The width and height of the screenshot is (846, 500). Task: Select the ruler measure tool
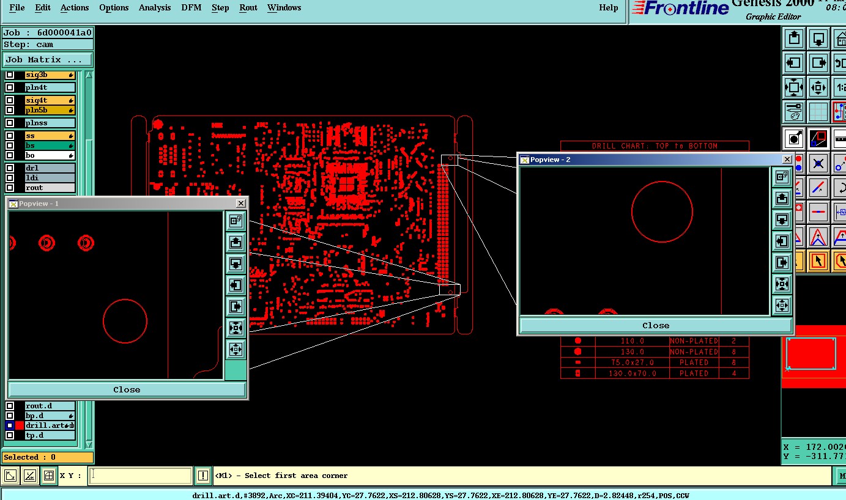click(840, 139)
